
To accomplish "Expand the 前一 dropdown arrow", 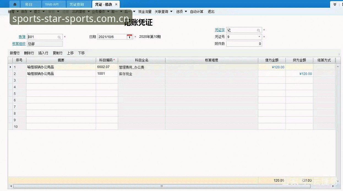I will [x=121, y=12].
